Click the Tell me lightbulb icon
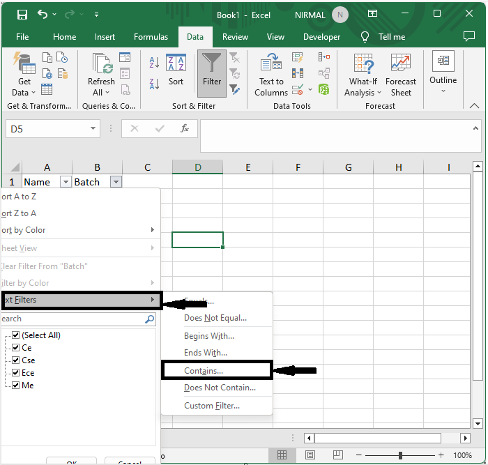The height and width of the screenshot is (465, 488). [x=365, y=37]
